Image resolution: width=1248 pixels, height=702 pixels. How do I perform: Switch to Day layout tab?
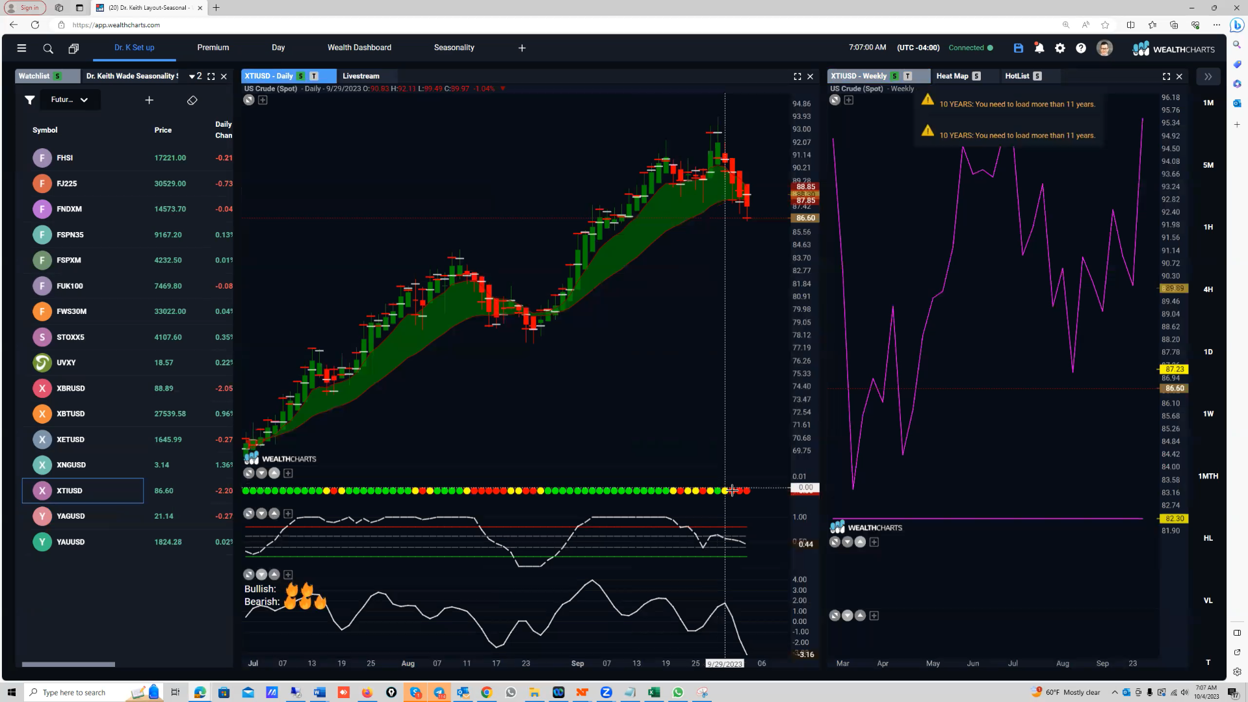point(278,47)
